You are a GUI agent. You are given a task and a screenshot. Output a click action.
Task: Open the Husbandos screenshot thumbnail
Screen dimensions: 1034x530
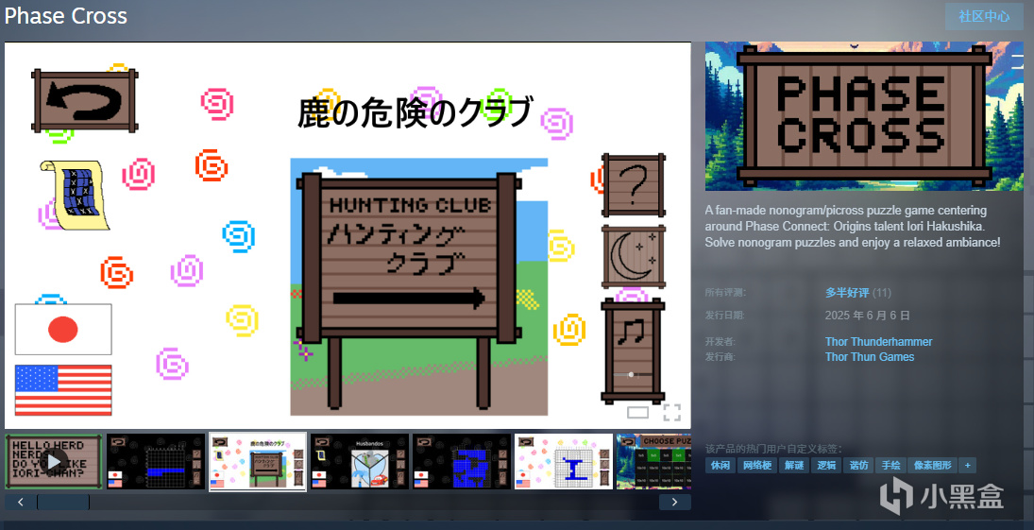click(x=360, y=461)
